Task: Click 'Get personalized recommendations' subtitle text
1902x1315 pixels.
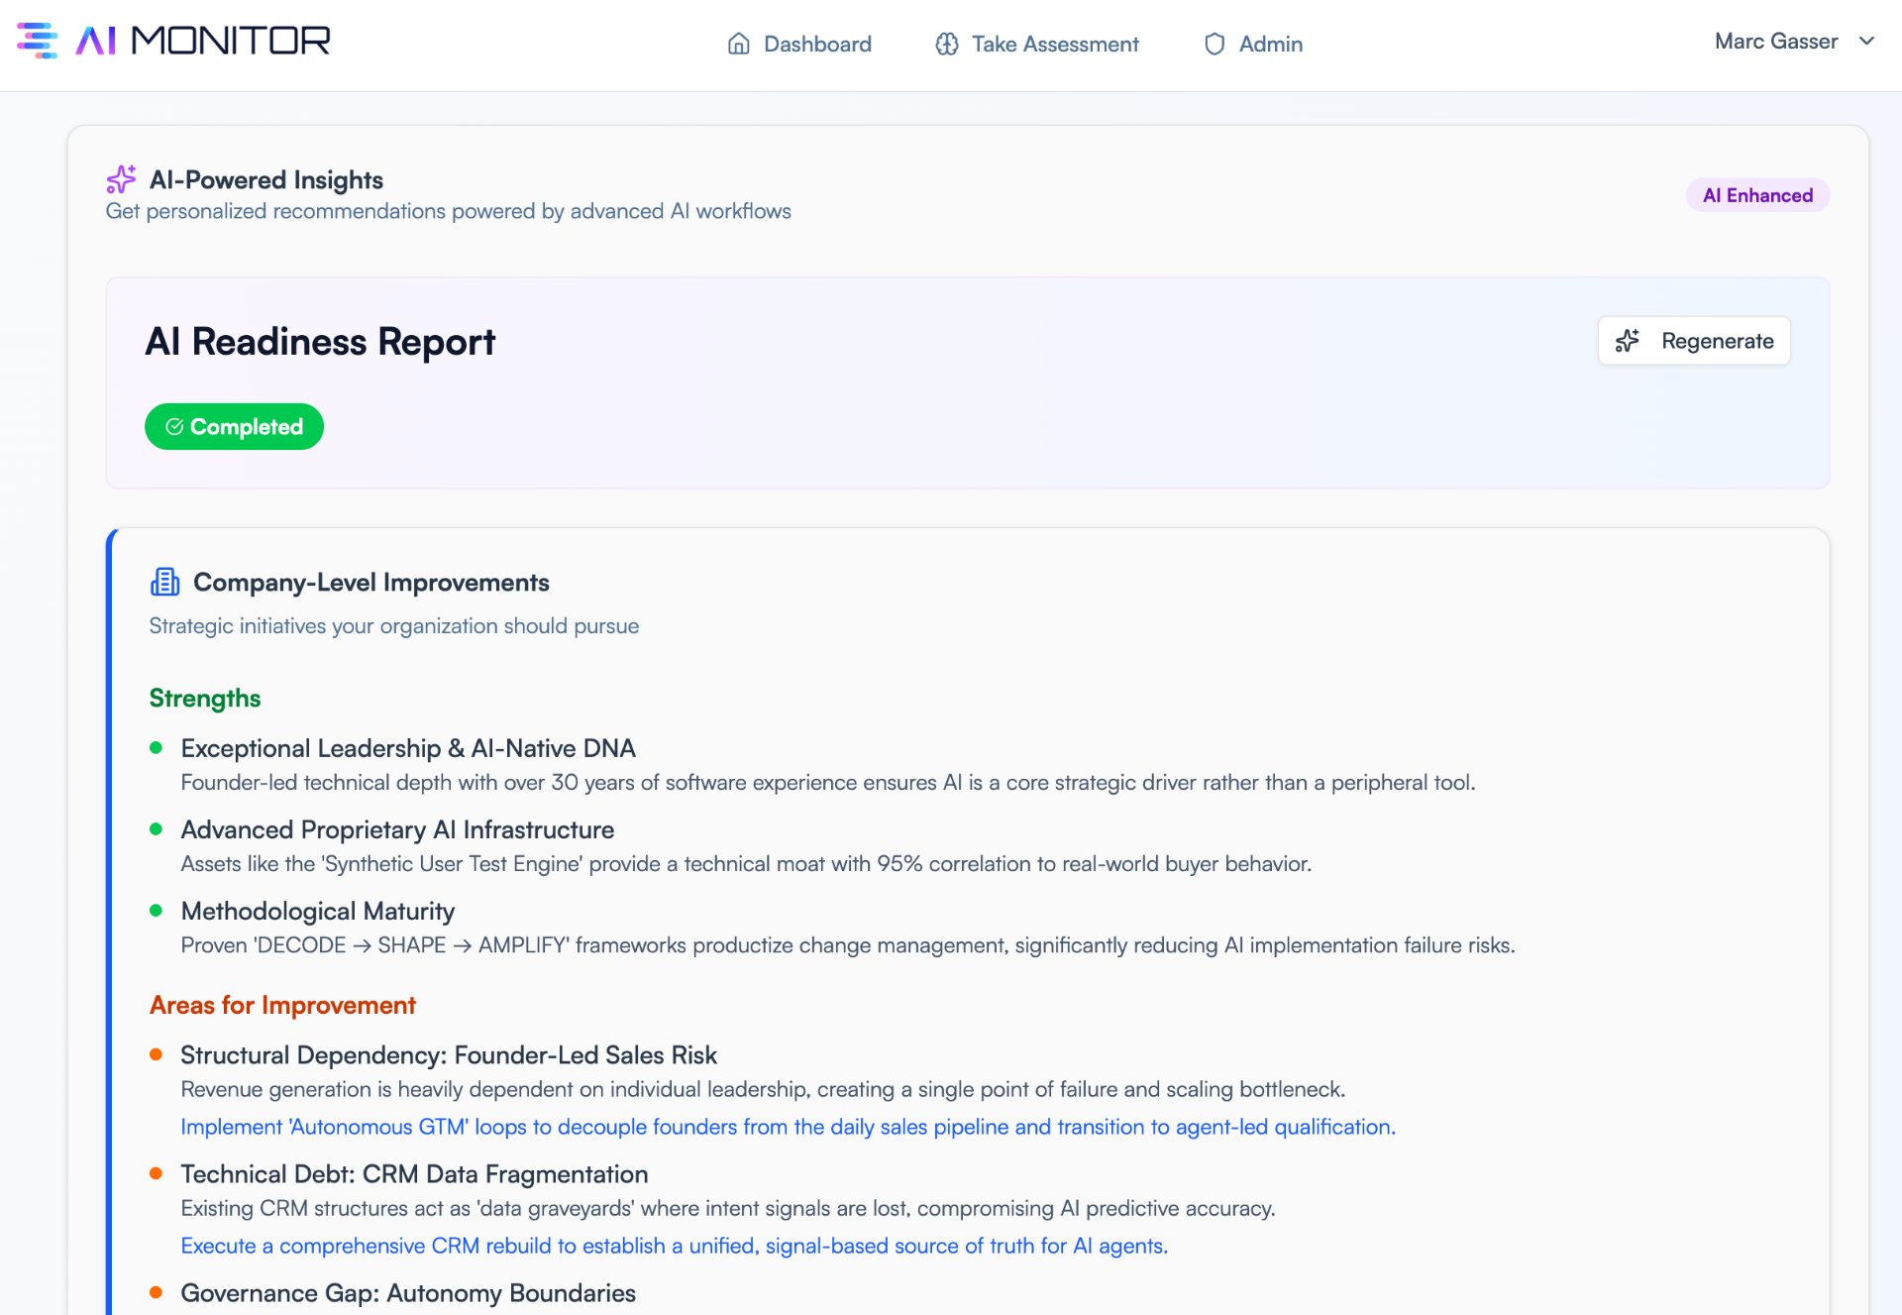Action: pos(449,211)
